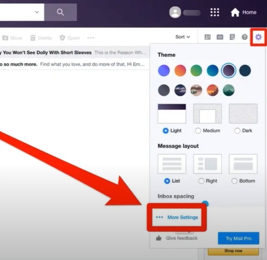Pick the orange gradient theme color

point(180,70)
